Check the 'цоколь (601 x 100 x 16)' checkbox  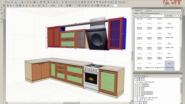click(137, 100)
